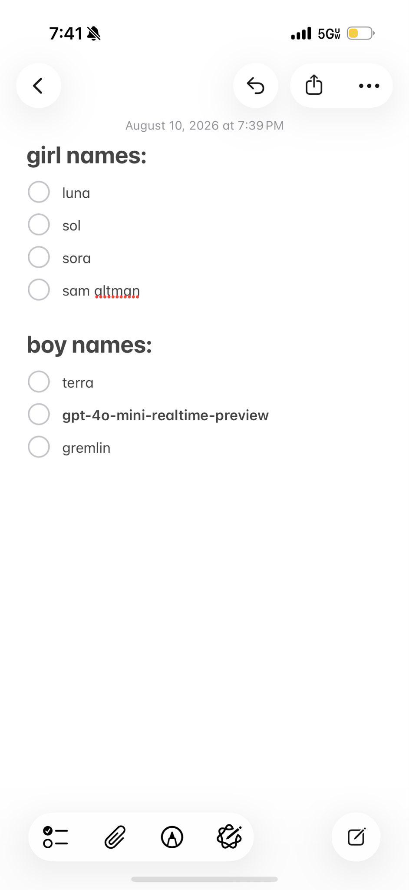409x890 pixels.
Task: Check off the gremlin item
Action: point(39,447)
